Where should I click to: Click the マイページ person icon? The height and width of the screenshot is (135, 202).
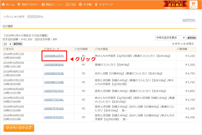(x=96, y=4)
